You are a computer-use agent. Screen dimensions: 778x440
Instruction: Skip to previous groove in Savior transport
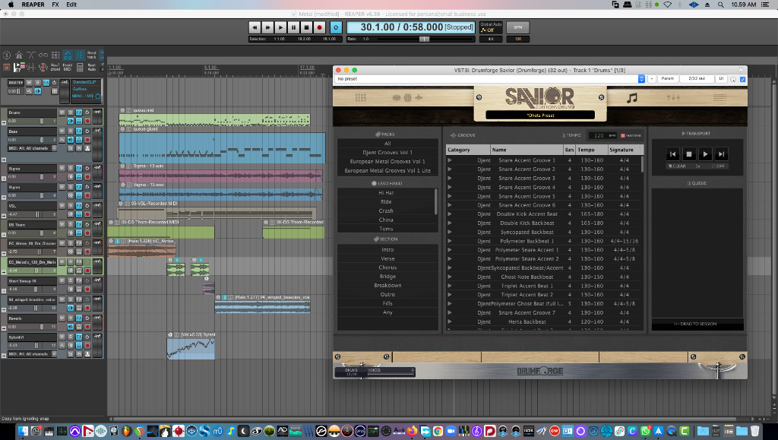click(672, 154)
